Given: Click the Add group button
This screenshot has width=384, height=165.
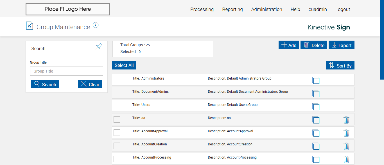Looking at the screenshot, I should 289,45.
